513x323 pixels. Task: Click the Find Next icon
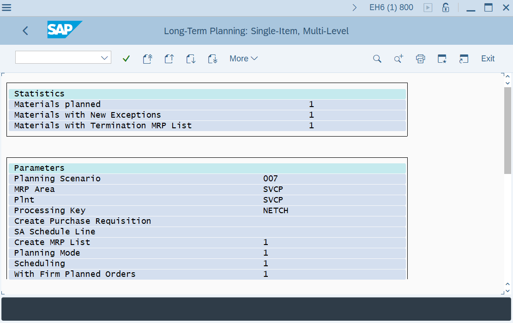click(x=398, y=59)
